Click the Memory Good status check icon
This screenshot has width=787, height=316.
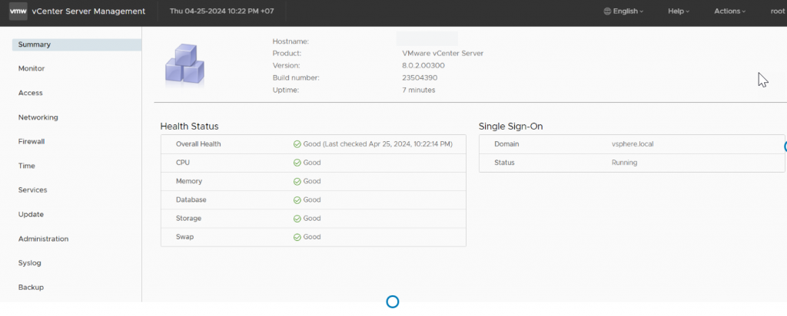297,181
